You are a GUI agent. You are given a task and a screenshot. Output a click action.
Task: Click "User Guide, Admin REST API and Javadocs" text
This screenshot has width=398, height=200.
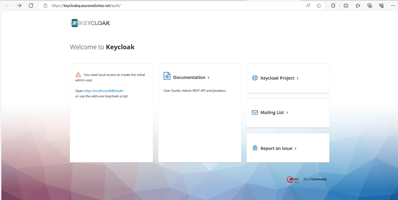195,91
